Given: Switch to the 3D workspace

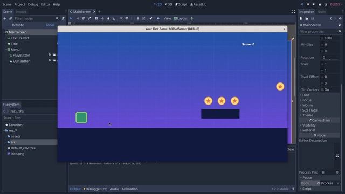Looking at the screenshot, I should 168,4.
